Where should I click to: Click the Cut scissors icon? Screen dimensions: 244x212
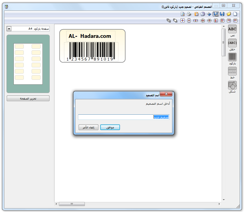click(209, 14)
